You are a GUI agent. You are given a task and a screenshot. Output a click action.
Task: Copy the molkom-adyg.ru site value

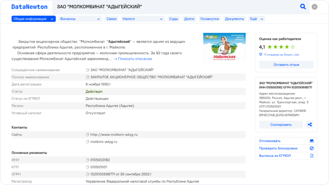point(87,142)
